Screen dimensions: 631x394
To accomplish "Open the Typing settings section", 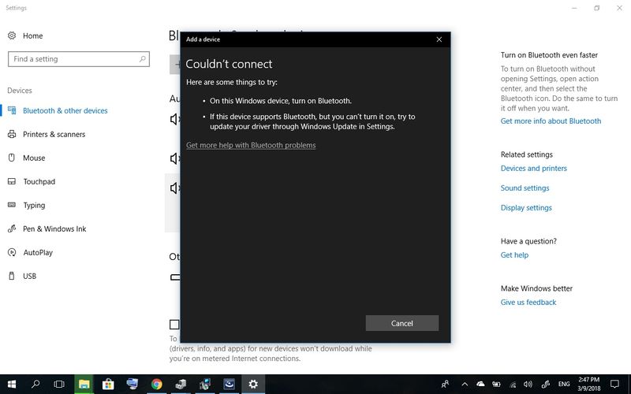I will 34,206.
